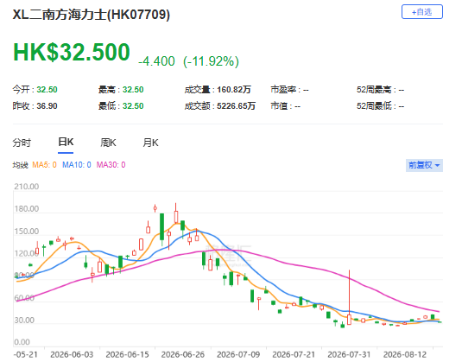Click the 2026-07-31 date axis label
The width and height of the screenshot is (462, 362).
(349, 354)
